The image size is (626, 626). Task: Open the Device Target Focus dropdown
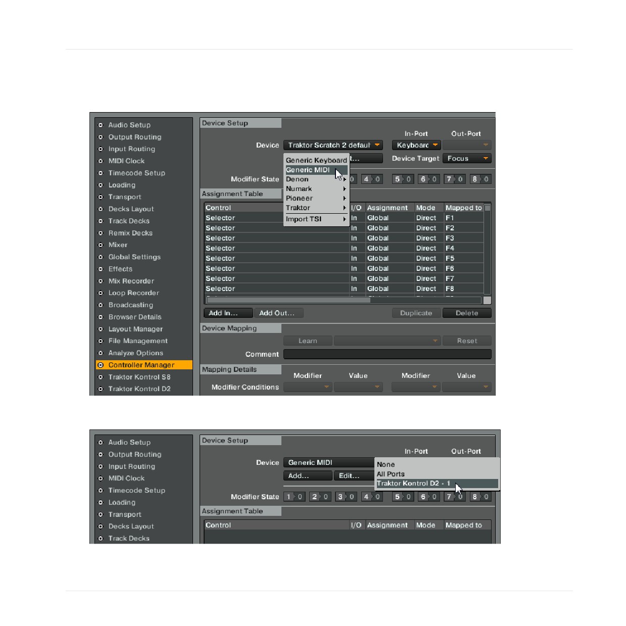click(467, 159)
